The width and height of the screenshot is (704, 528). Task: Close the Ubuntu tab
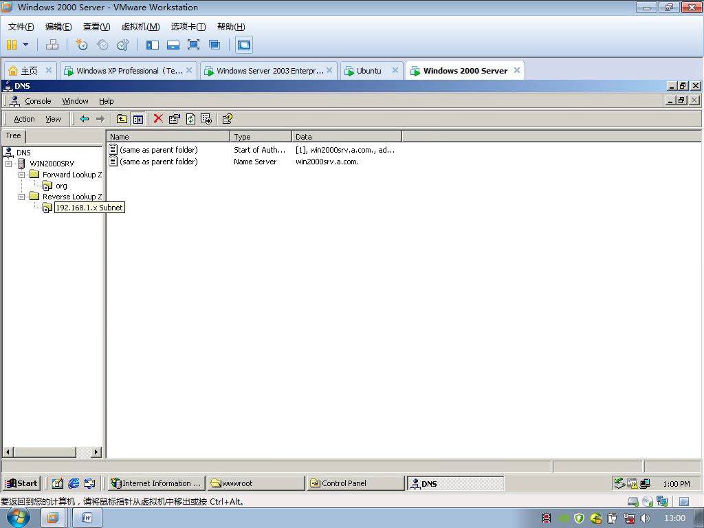(x=395, y=70)
